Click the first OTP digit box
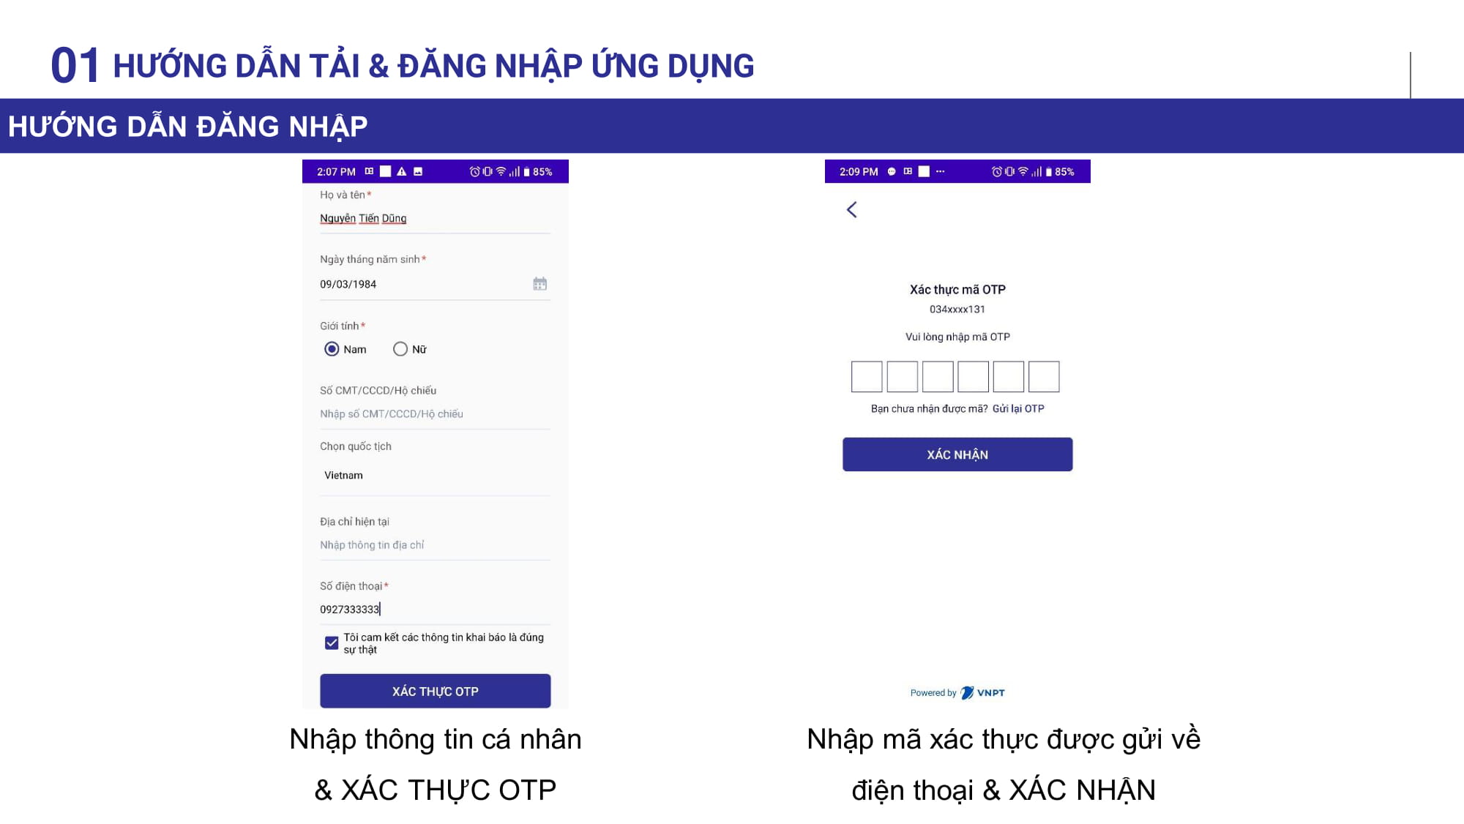1464x824 pixels. (x=867, y=377)
